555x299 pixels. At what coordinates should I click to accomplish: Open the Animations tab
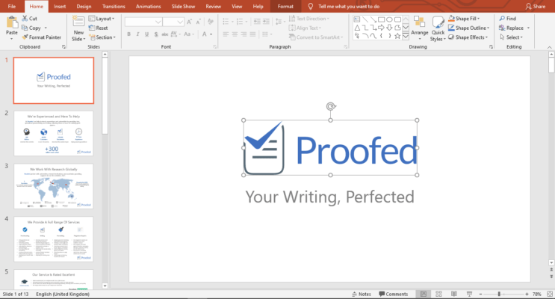point(149,7)
